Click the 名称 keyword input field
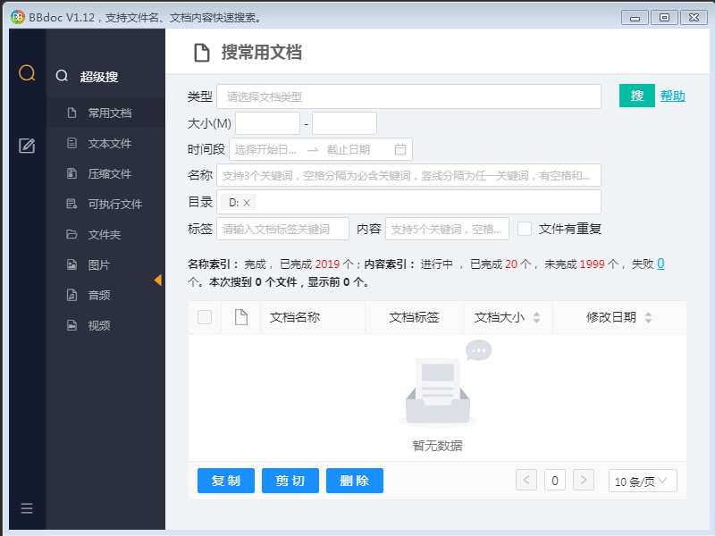This screenshot has height=536, width=715. [408, 175]
